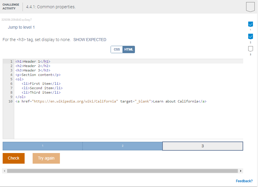
Task: Click the bookmark shield icon at top right
Action: click(250, 7)
